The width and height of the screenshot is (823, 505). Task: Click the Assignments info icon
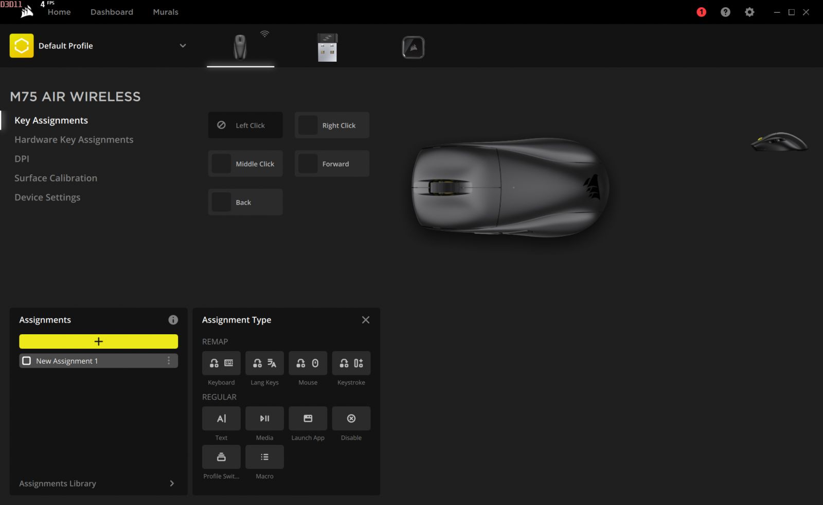pos(173,320)
